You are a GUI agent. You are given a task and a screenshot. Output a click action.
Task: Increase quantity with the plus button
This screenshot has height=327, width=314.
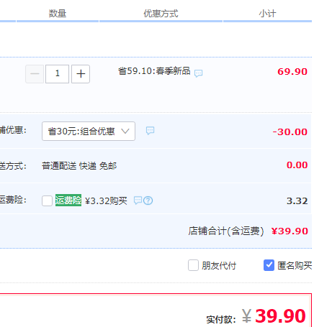pyautogui.click(x=81, y=74)
